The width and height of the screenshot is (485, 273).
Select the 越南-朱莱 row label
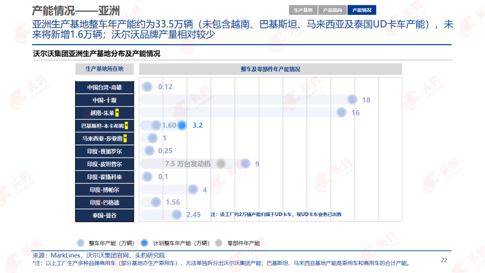105,113
